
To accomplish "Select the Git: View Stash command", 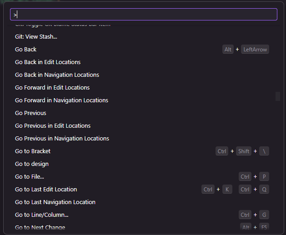I will tap(36, 36).
